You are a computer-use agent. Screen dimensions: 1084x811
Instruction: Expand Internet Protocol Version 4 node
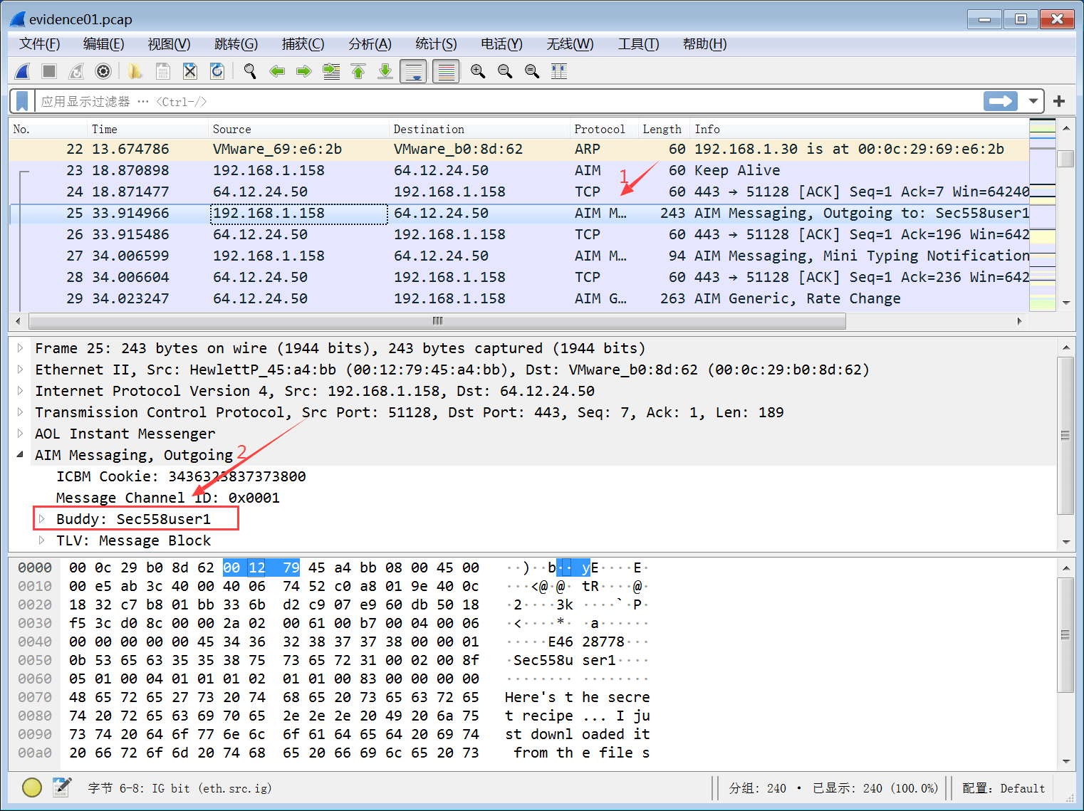pyautogui.click(x=21, y=391)
